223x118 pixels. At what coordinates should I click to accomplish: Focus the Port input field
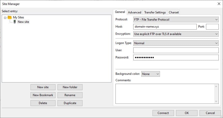click(x=212, y=27)
